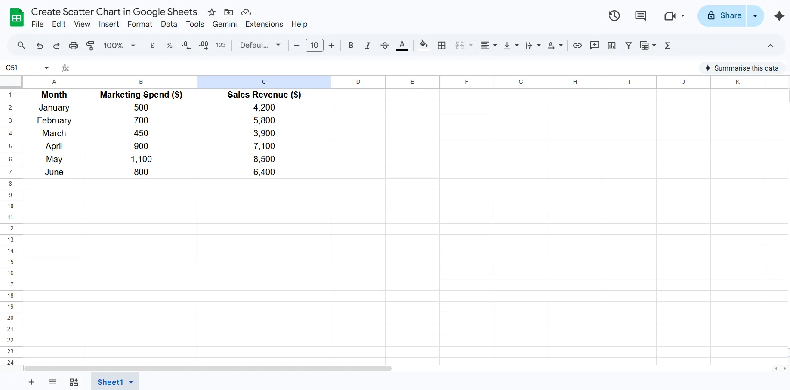The height and width of the screenshot is (390, 790).
Task: Undo the last action
Action: (x=40, y=46)
